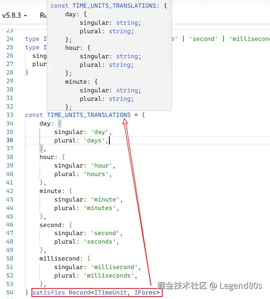Click the 'minute' key on line 42
Screen dimensions: 270x299
point(50,191)
